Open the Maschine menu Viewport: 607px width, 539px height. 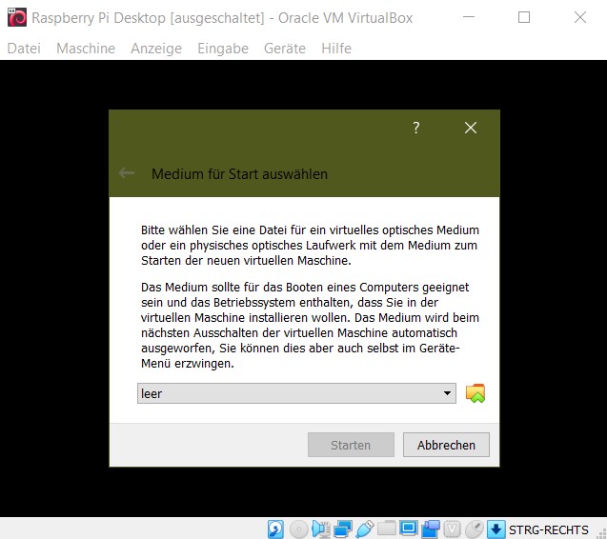pos(86,49)
